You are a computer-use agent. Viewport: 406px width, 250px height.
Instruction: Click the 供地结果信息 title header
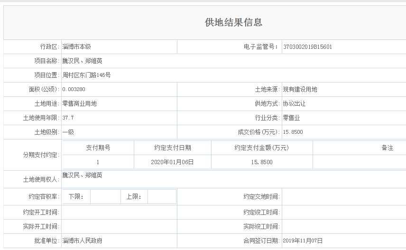(x=233, y=23)
